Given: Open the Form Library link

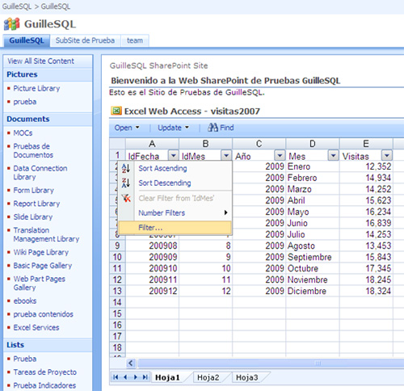Looking at the screenshot, I should (34, 190).
